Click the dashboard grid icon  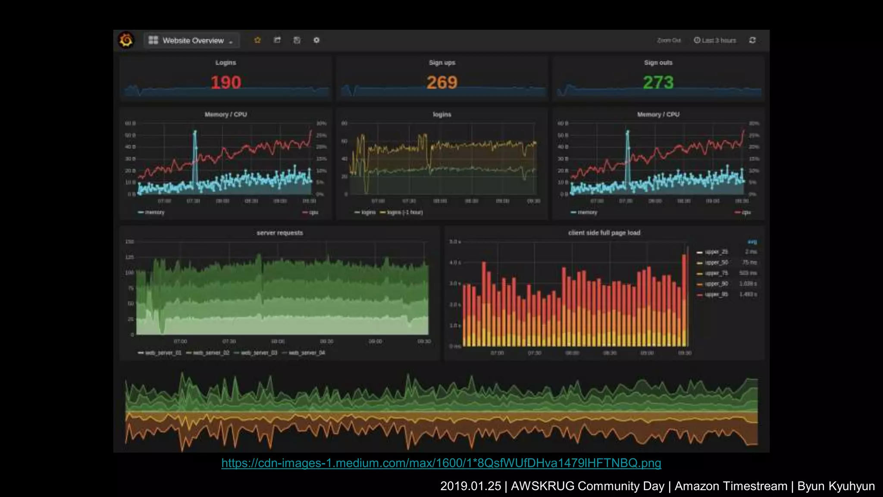pos(153,40)
